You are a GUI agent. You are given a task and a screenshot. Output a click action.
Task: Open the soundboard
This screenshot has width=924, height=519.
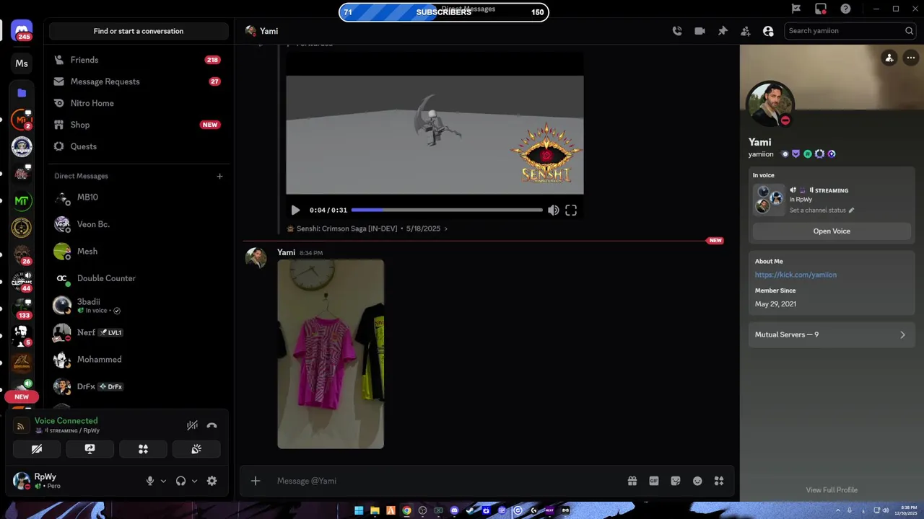coord(196,449)
